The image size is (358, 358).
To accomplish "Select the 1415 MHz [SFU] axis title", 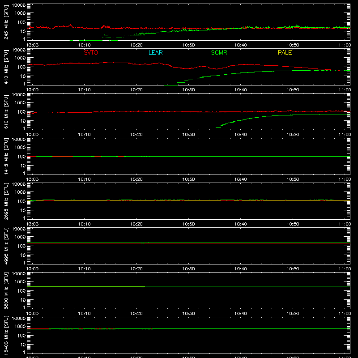I will [x=6, y=156].
